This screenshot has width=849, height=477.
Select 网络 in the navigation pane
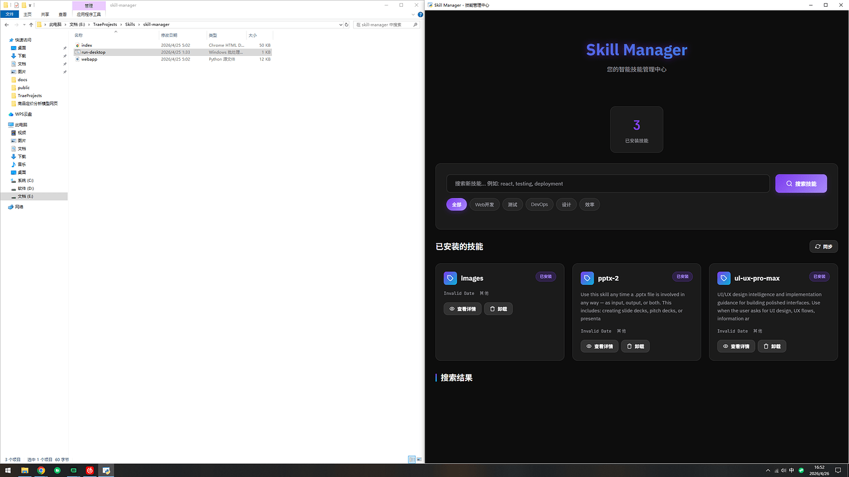tap(19, 207)
